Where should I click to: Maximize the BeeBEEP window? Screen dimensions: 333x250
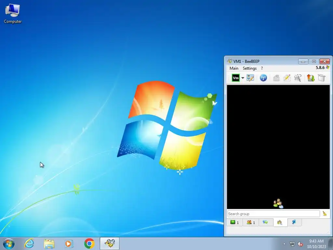pyautogui.click(x=314, y=62)
